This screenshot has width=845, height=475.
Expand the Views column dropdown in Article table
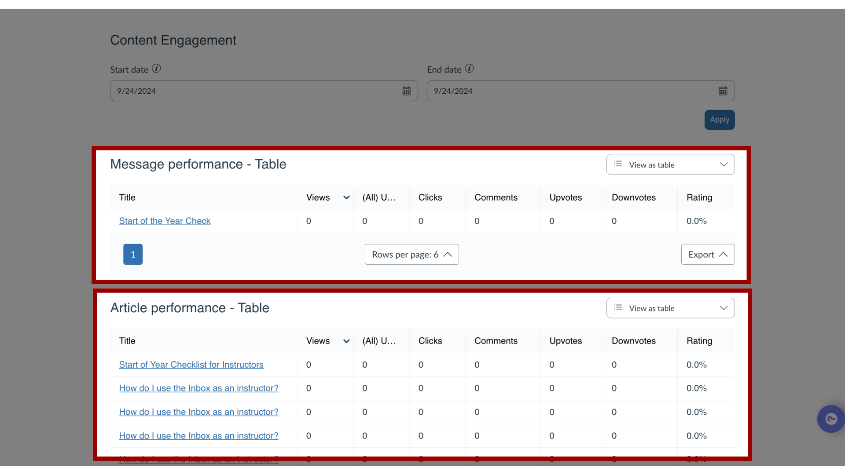[x=346, y=341]
